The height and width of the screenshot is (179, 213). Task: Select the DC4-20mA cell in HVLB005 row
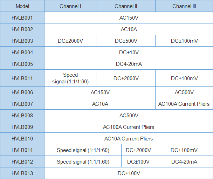[x=129, y=64]
